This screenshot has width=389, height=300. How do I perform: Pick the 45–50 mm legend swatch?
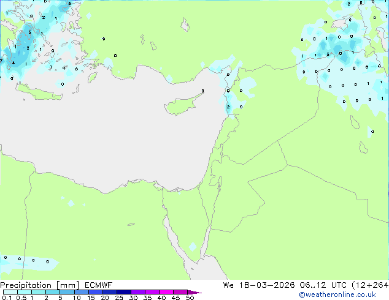point(180,292)
